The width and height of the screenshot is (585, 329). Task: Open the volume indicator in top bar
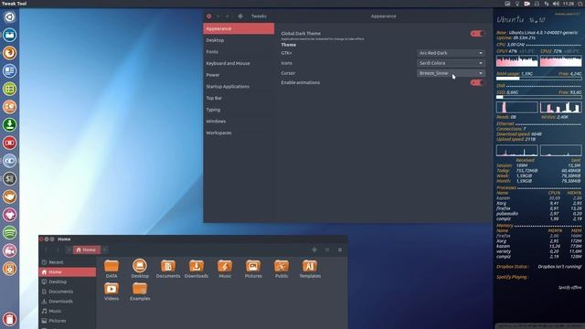point(556,4)
